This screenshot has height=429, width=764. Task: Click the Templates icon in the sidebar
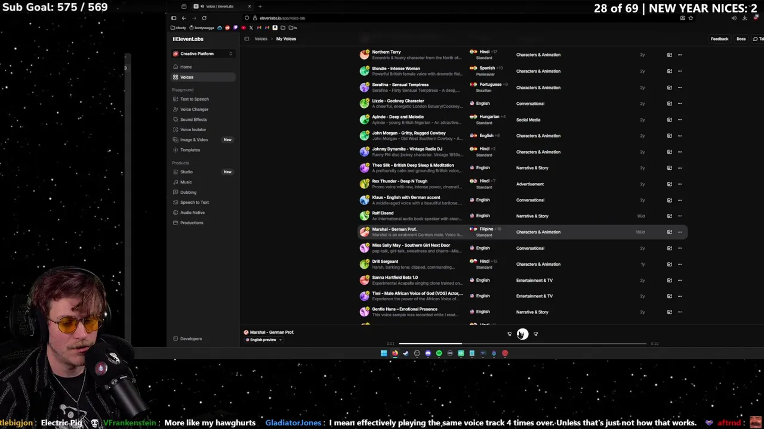coord(175,150)
